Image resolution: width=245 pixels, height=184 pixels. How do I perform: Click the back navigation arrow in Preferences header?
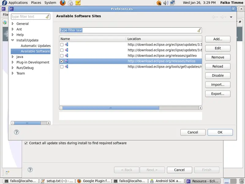click(x=213, y=17)
